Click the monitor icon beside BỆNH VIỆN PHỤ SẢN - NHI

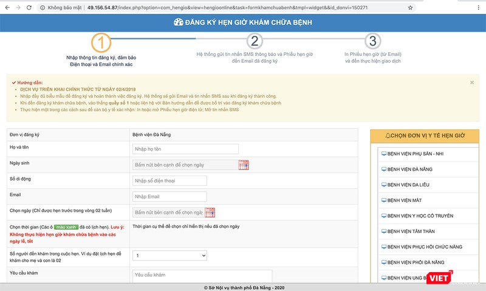pos(384,154)
